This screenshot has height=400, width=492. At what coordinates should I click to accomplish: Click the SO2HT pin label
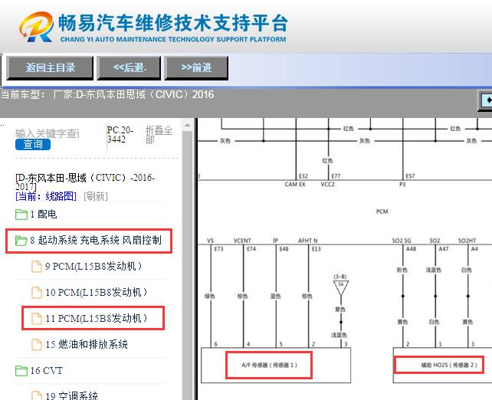[467, 241]
